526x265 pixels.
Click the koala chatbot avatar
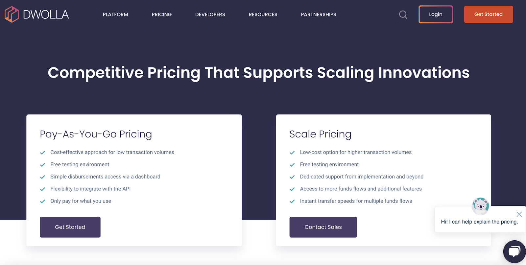click(x=480, y=206)
